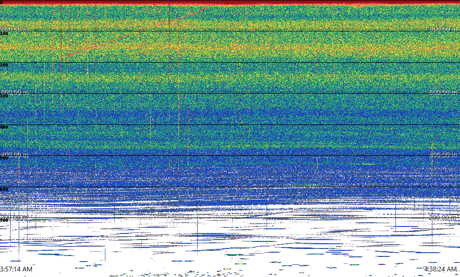Select the 0 range label

coord(1,2)
